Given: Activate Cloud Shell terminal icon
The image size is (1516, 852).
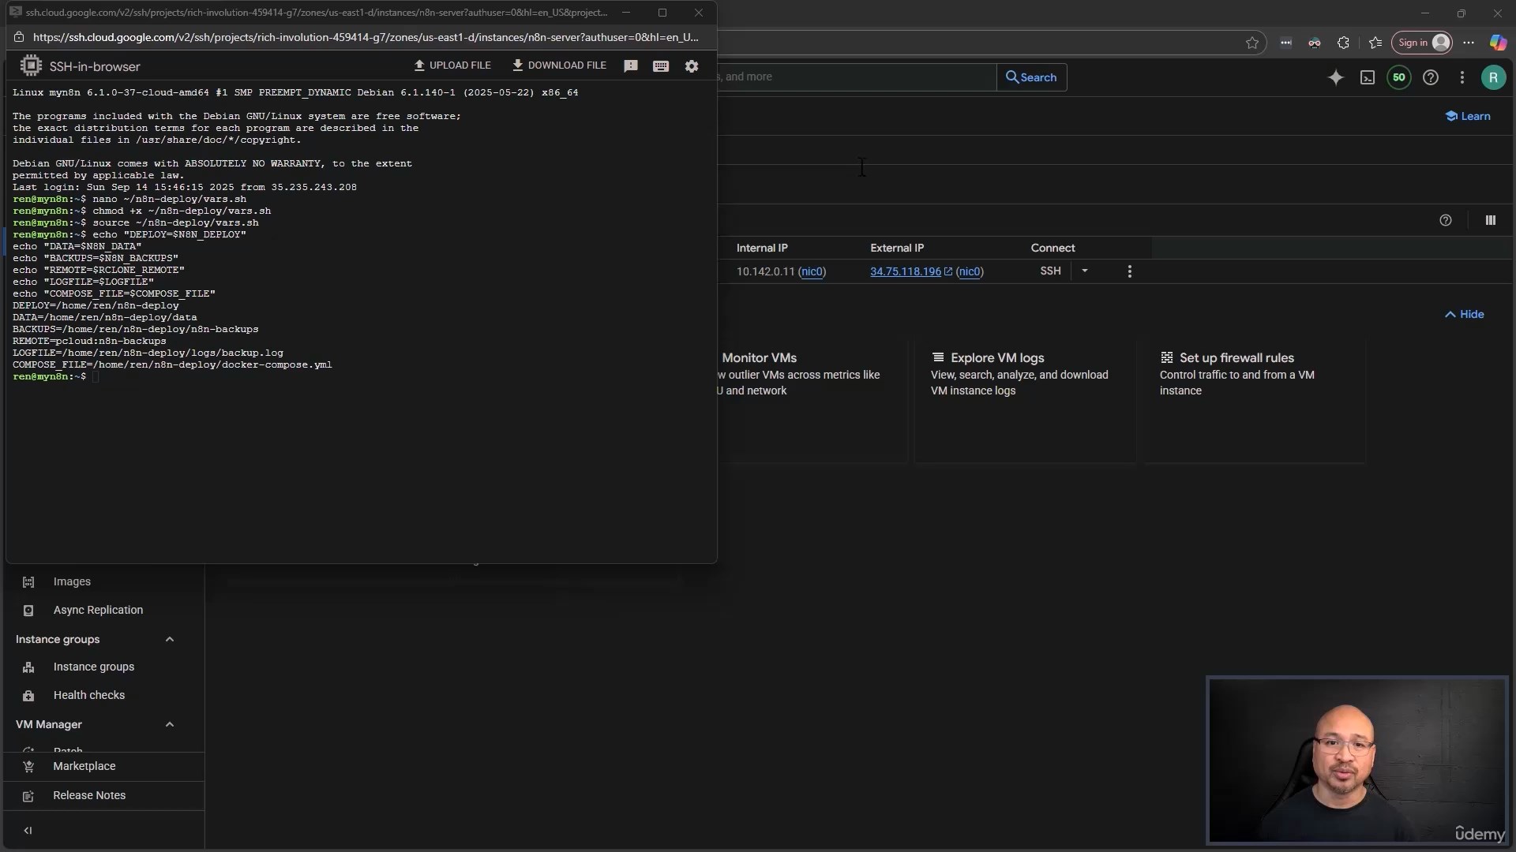Looking at the screenshot, I should pyautogui.click(x=1368, y=77).
